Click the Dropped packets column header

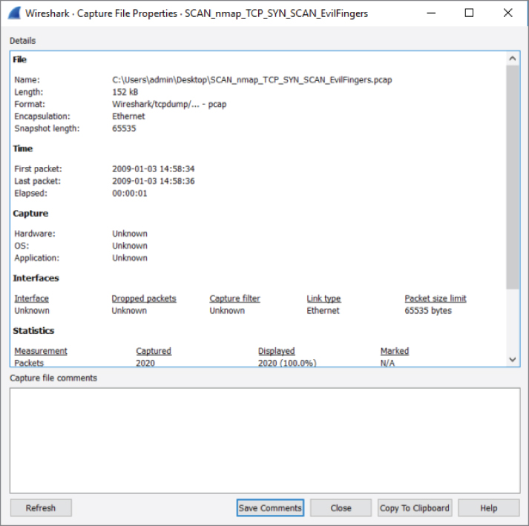pyautogui.click(x=144, y=298)
